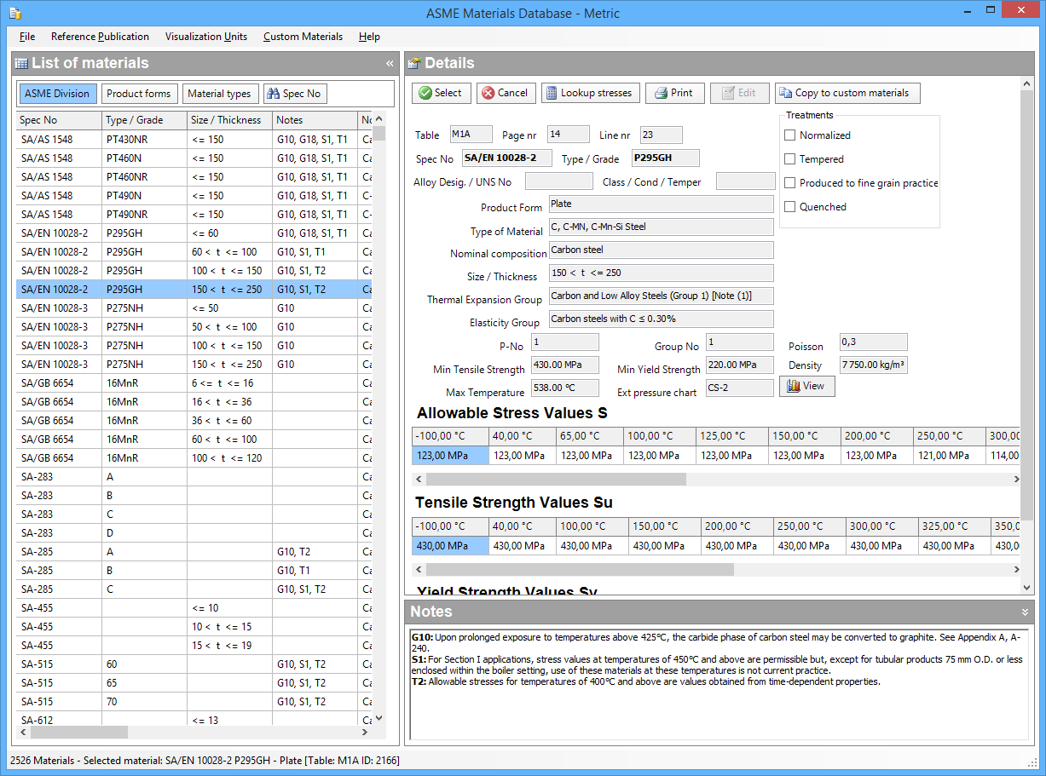View the external pressure chart

click(x=806, y=386)
